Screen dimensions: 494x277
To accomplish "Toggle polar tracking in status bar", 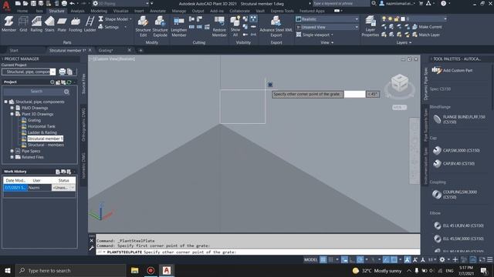I will click(x=360, y=260).
